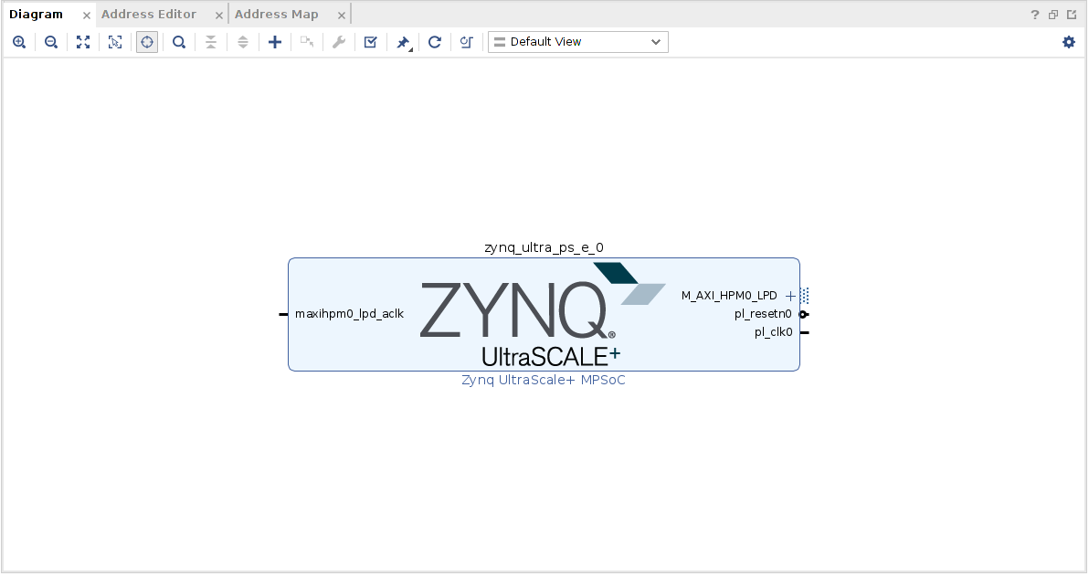Viewport: 1089px width, 576px height.
Task: Click the Zynq UltraScale+ MPSoC link
Action: point(544,381)
